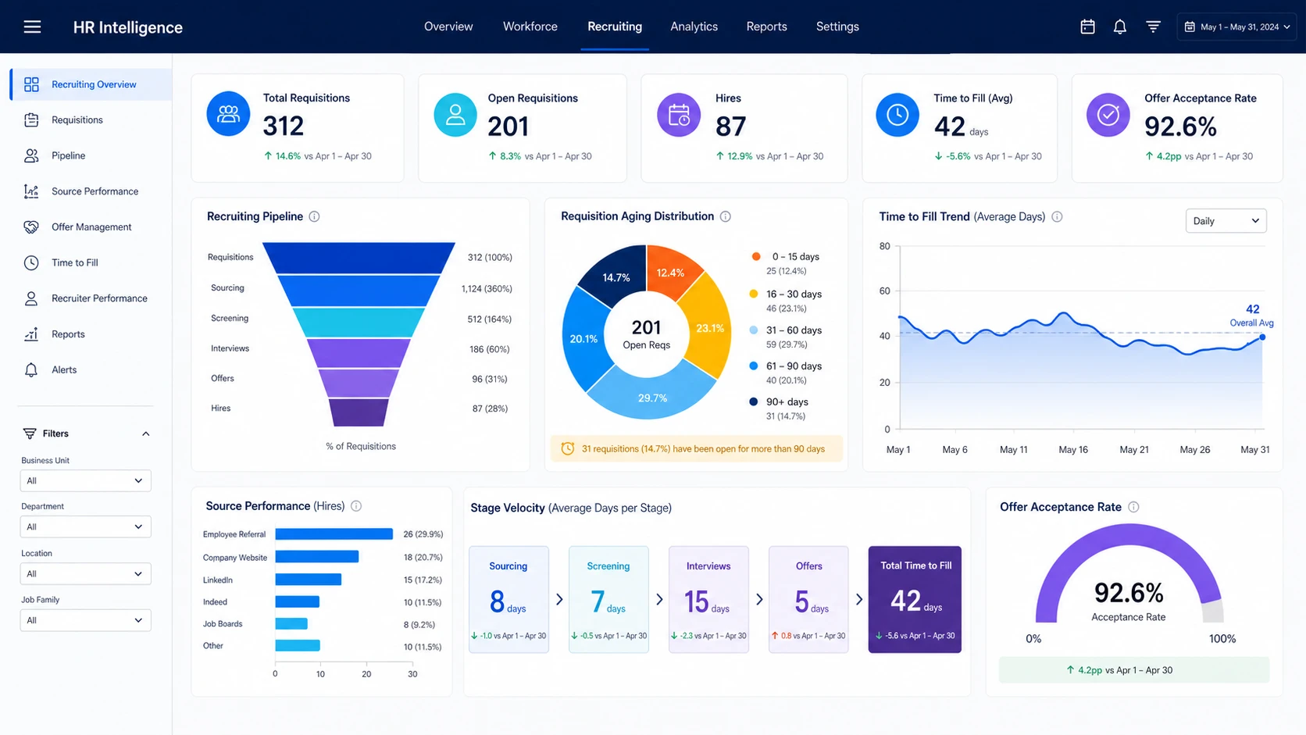Click info icon beside Requisition Aging Distribution

point(725,216)
